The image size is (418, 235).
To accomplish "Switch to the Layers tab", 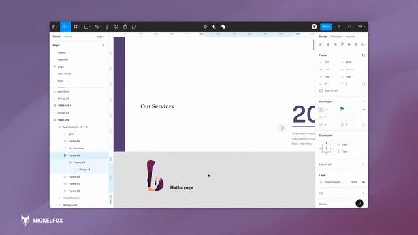I will 57,37.
